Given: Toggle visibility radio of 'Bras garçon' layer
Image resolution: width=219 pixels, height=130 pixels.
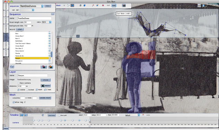Looking at the screenshot, I should tap(49, 61).
